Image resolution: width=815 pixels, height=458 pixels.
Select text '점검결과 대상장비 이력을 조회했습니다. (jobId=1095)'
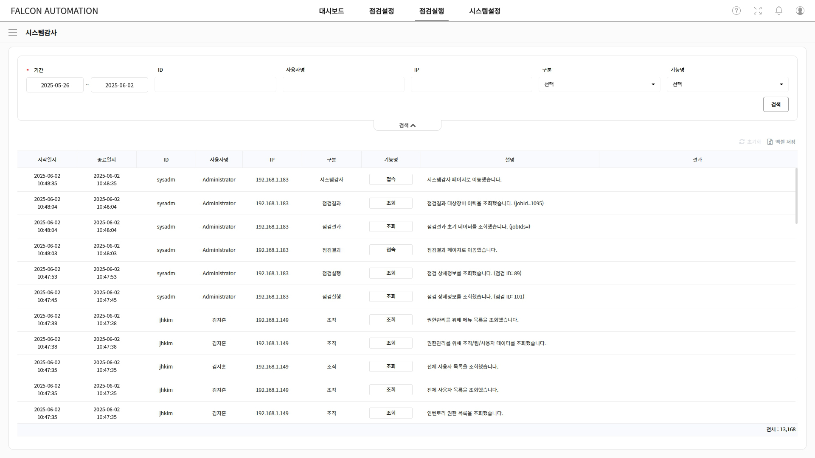pyautogui.click(x=485, y=203)
